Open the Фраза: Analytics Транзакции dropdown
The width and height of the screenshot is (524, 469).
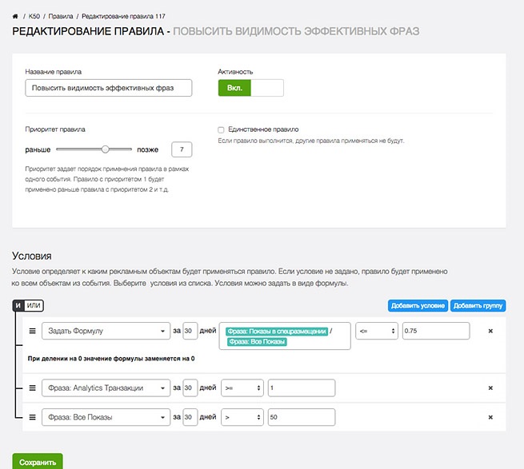pos(104,388)
